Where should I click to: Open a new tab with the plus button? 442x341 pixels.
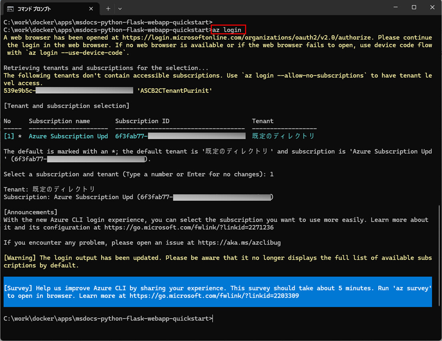(108, 8)
